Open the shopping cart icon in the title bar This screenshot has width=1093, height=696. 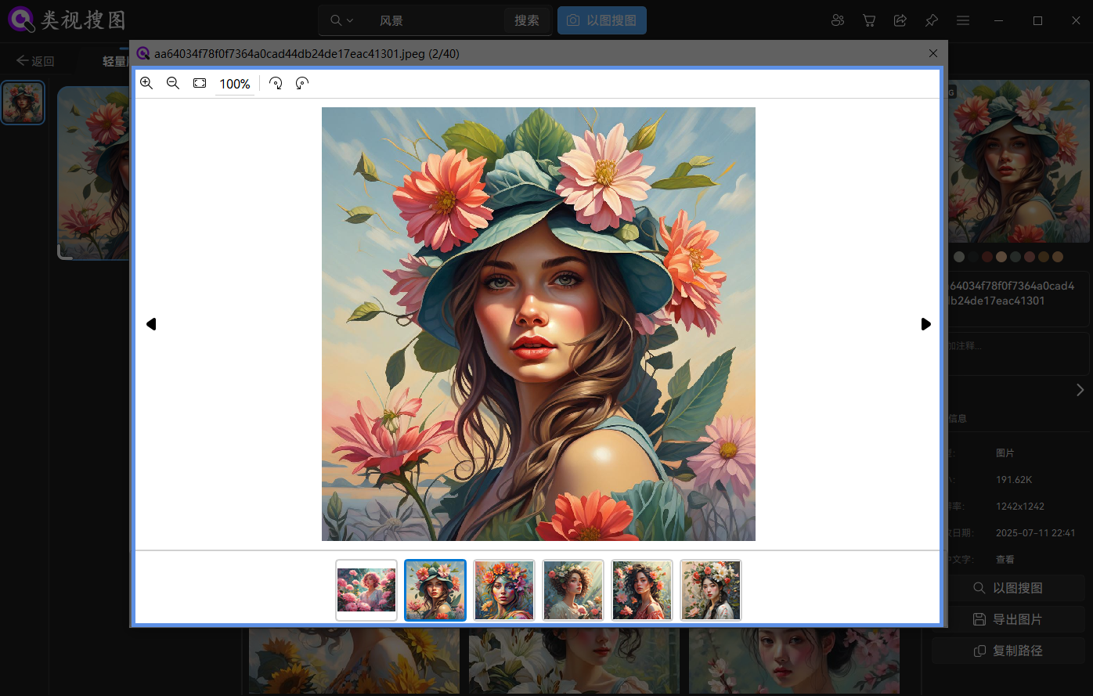click(x=869, y=20)
